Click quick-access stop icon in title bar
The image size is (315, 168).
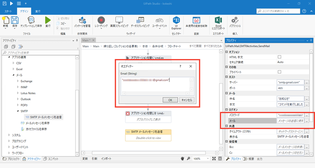tap(19, 4)
